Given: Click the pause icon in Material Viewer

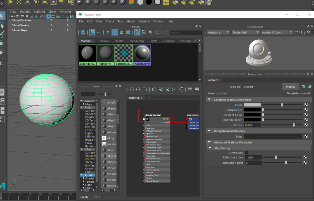Looking at the screenshot, I should point(301,32).
